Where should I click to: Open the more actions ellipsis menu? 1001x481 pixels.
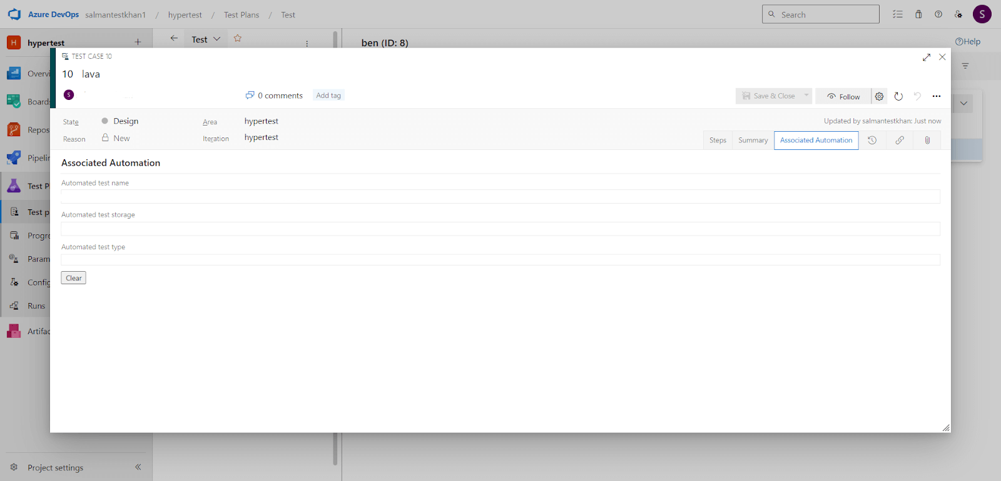tap(937, 96)
